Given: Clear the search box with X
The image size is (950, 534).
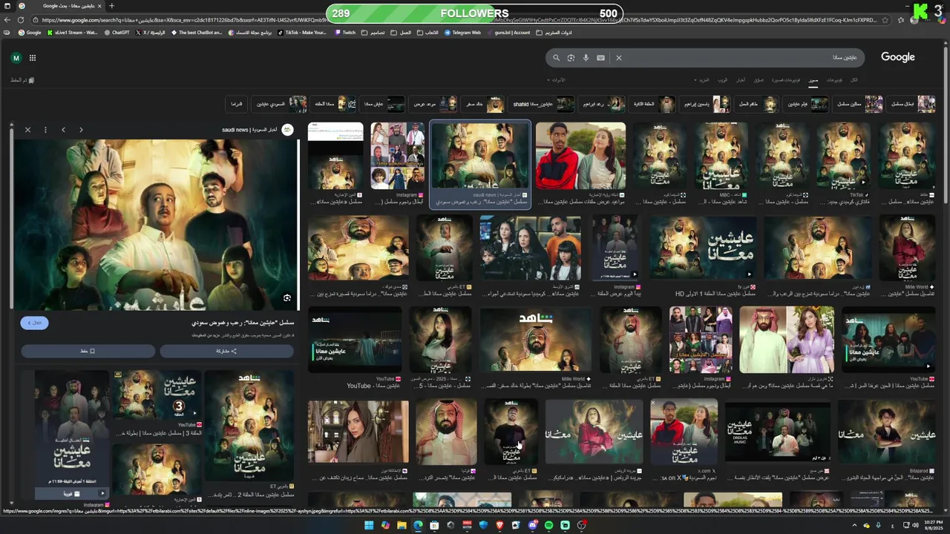Looking at the screenshot, I should pyautogui.click(x=618, y=57).
